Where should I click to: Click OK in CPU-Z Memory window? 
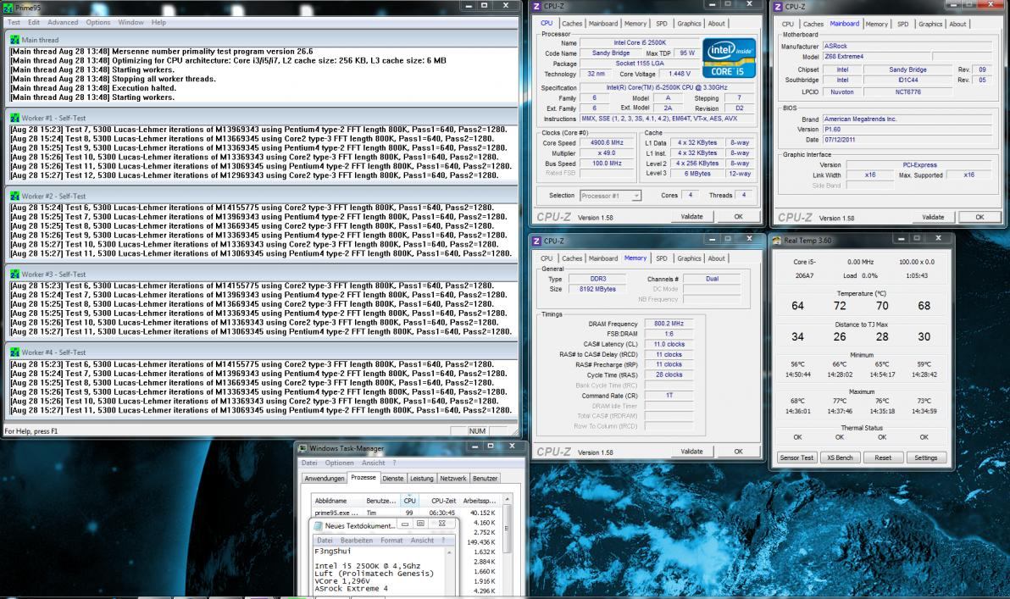click(738, 452)
